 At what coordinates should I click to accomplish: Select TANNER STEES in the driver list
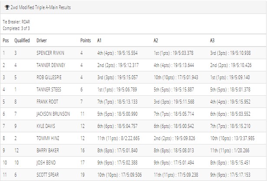[x=49, y=90]
